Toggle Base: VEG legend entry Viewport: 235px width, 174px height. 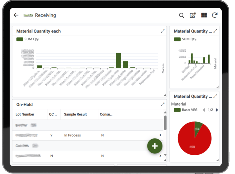click(185, 110)
